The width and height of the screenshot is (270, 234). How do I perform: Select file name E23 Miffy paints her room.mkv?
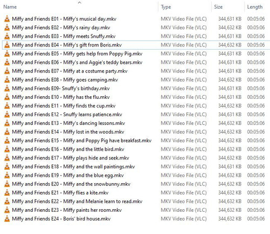click(x=67, y=210)
